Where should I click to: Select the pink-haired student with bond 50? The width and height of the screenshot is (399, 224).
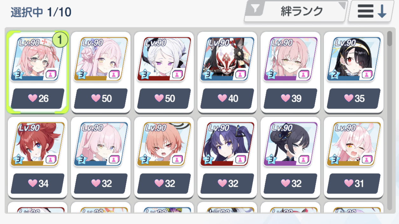pos(101,72)
